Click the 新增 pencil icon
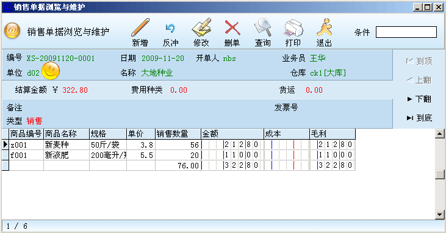This screenshot has height=233, width=446. [140, 27]
